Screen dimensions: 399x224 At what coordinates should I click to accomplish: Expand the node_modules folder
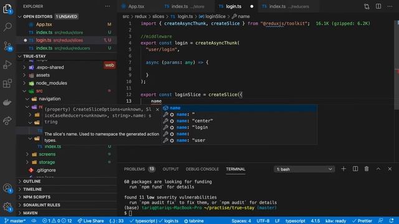pyautogui.click(x=51, y=83)
